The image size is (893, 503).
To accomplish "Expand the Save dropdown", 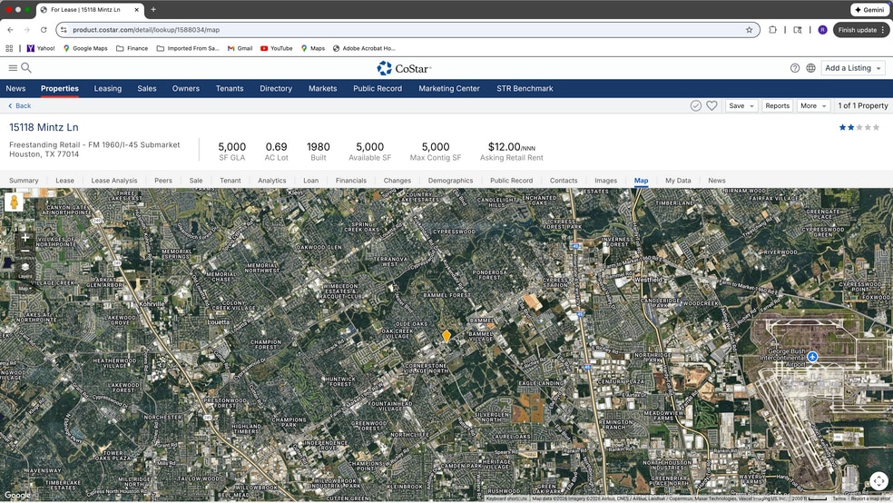I will point(741,106).
